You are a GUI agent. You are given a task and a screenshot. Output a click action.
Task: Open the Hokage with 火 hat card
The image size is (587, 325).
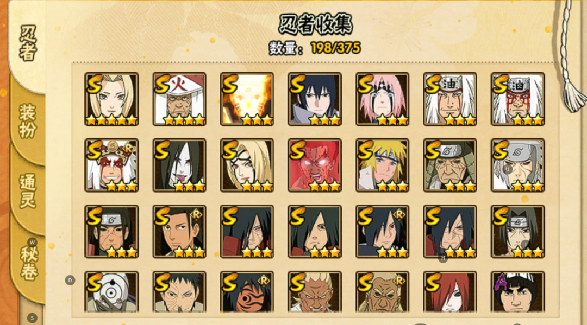click(179, 99)
